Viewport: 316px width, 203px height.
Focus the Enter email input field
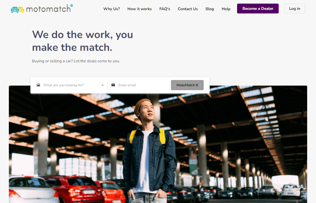coord(143,85)
